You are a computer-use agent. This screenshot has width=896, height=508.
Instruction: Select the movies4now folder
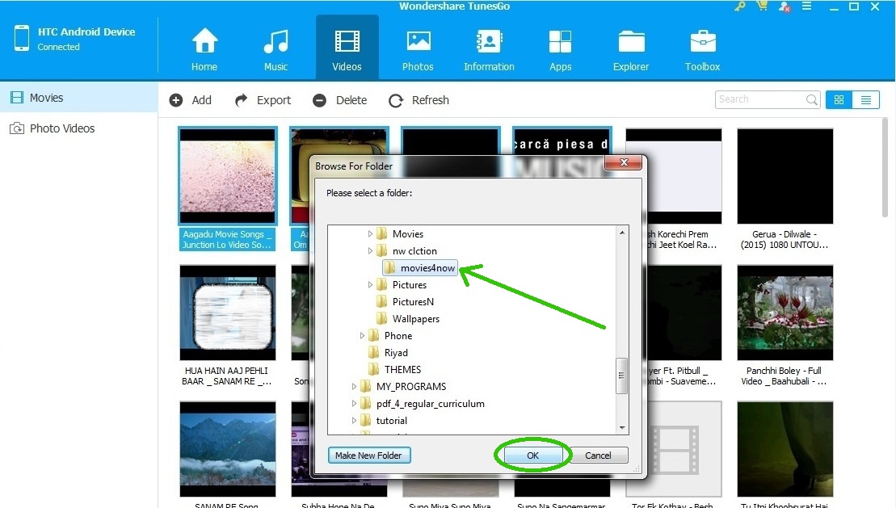coord(427,268)
